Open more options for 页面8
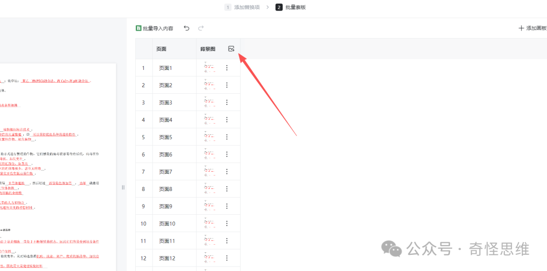 coord(227,189)
